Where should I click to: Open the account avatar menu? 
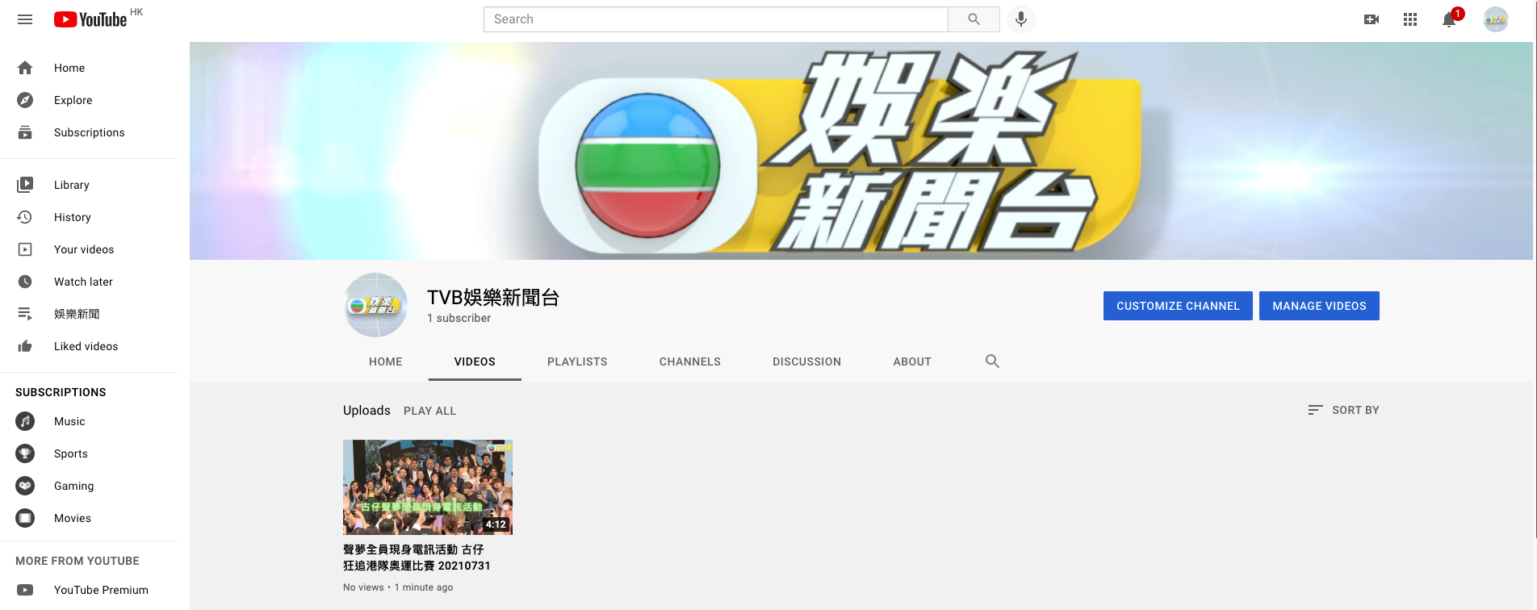point(1496,19)
